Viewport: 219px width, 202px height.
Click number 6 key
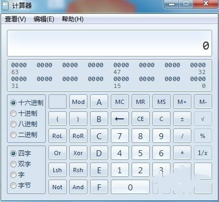click(161, 153)
